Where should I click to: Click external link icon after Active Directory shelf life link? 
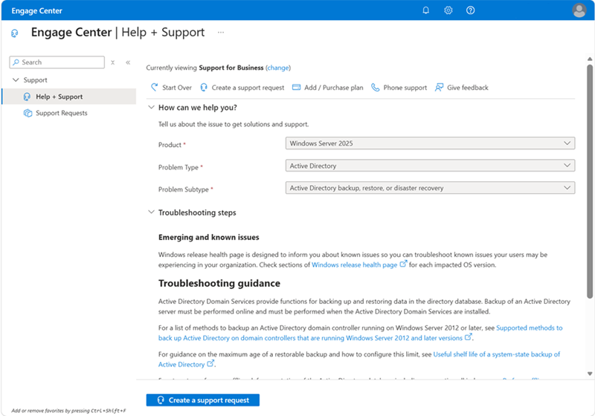pos(210,363)
